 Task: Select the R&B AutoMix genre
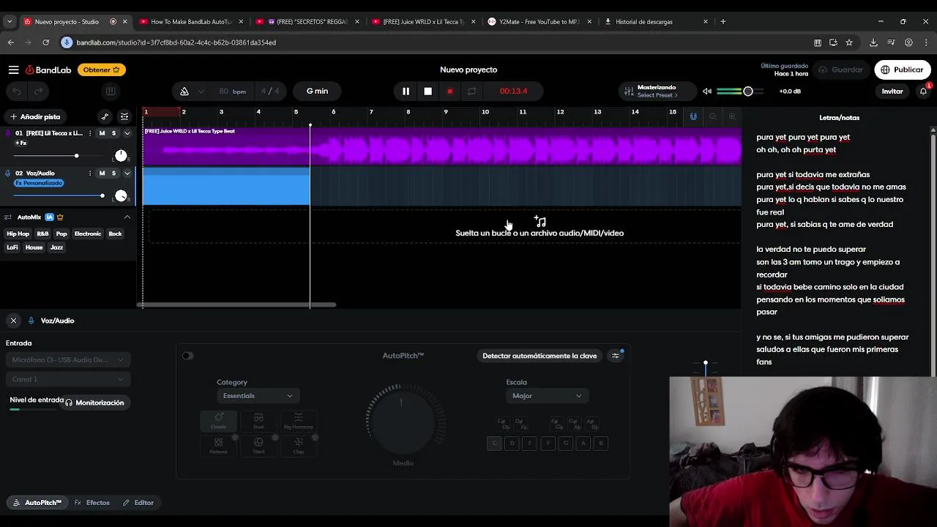pos(43,233)
